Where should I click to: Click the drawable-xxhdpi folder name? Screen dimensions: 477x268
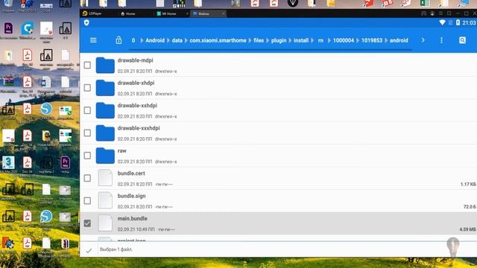[x=137, y=106]
